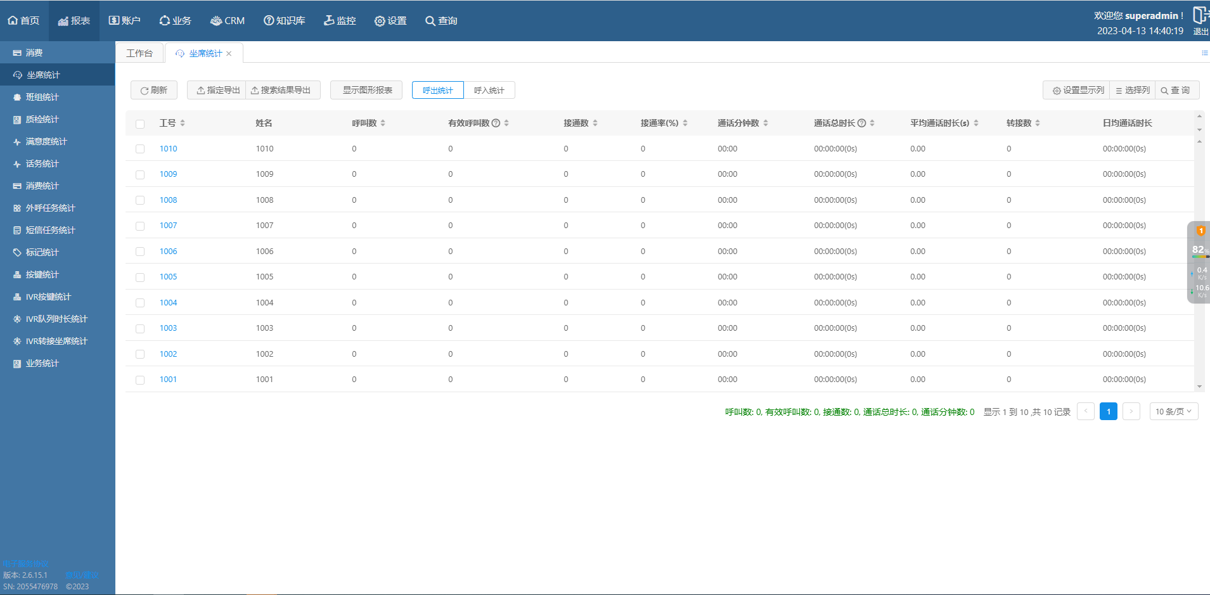Click the tab list icon at right edge
1210x595 pixels.
[x=1204, y=53]
